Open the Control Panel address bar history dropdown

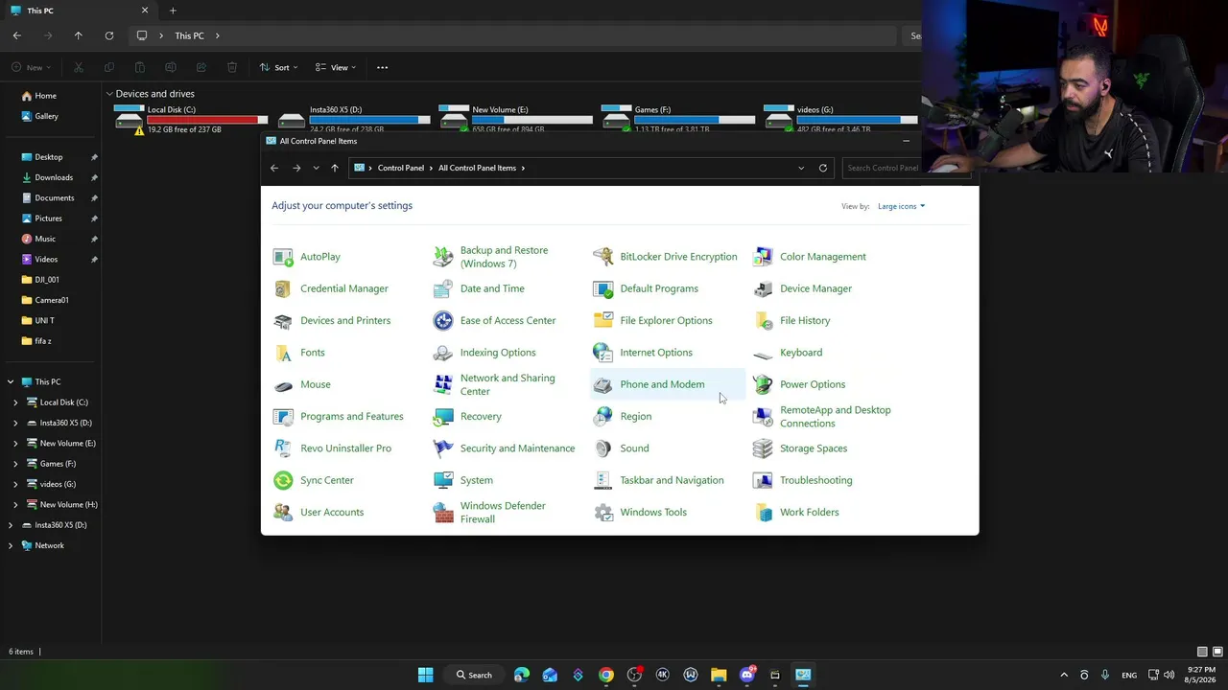pos(801,168)
